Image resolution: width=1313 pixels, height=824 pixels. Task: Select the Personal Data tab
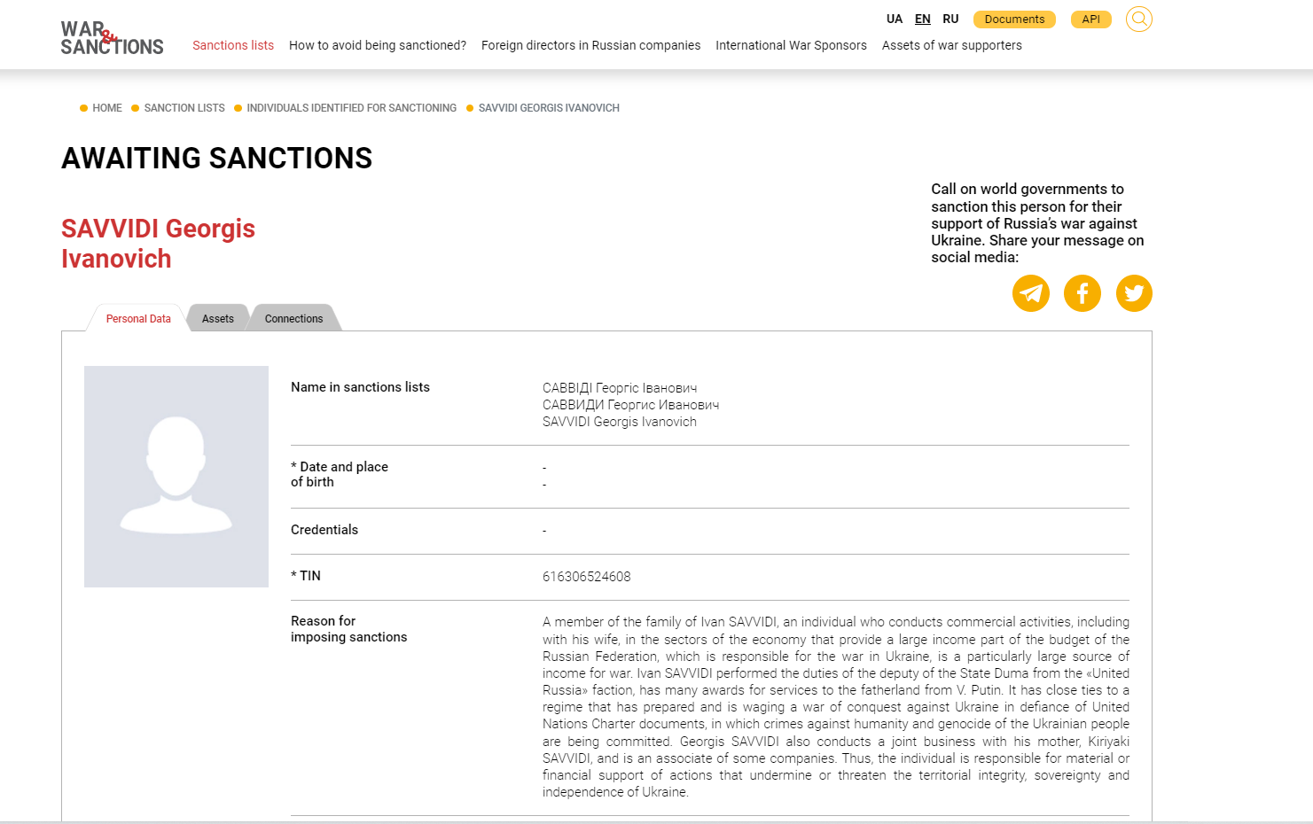[138, 319]
